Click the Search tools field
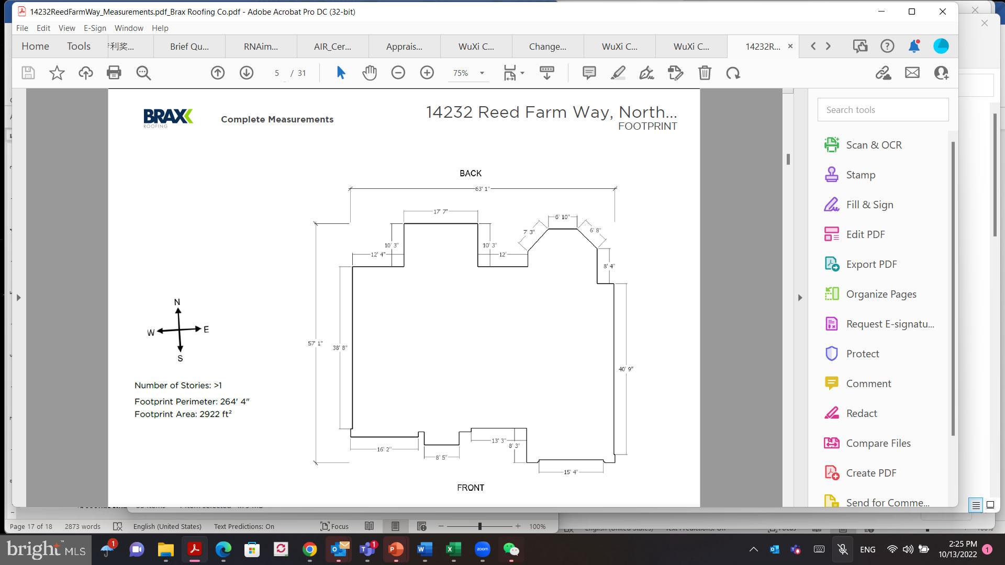 pyautogui.click(x=883, y=110)
